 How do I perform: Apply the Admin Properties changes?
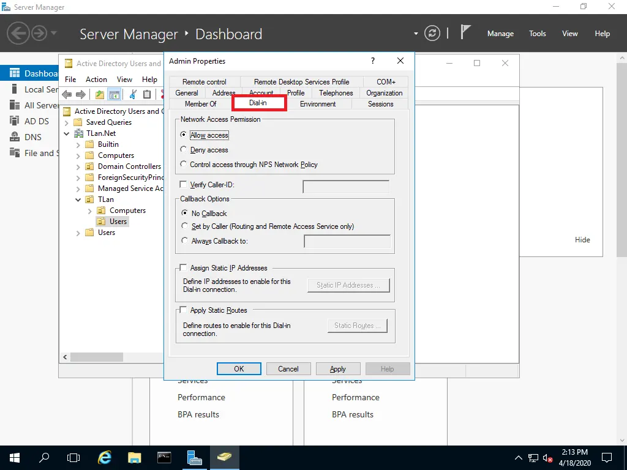click(338, 368)
